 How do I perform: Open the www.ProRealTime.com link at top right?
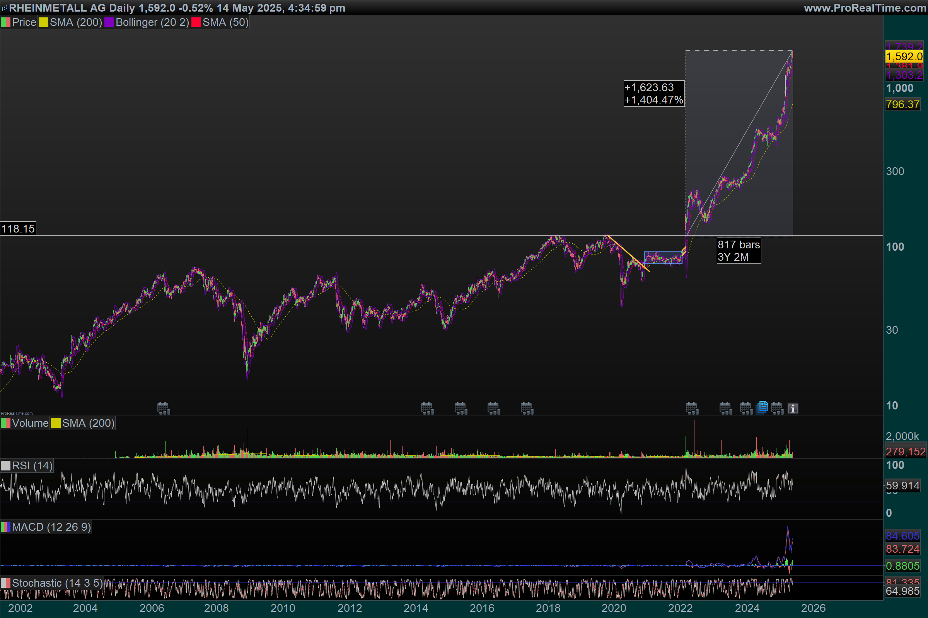coord(865,8)
